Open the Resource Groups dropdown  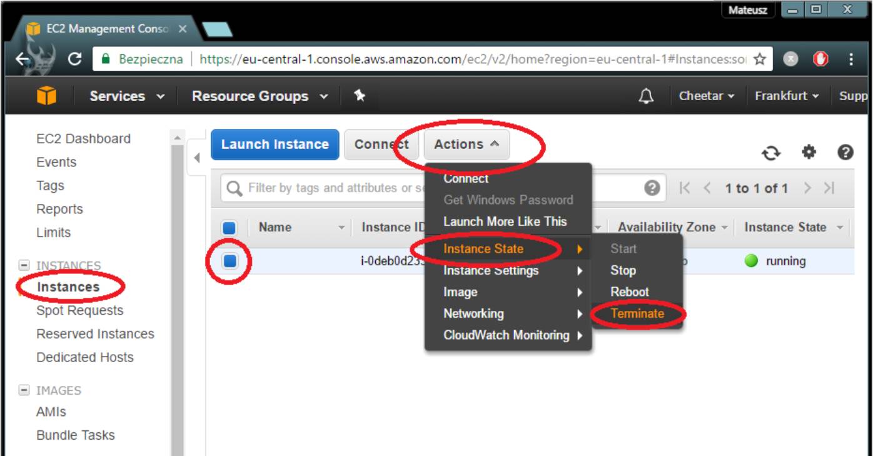pyautogui.click(x=260, y=96)
